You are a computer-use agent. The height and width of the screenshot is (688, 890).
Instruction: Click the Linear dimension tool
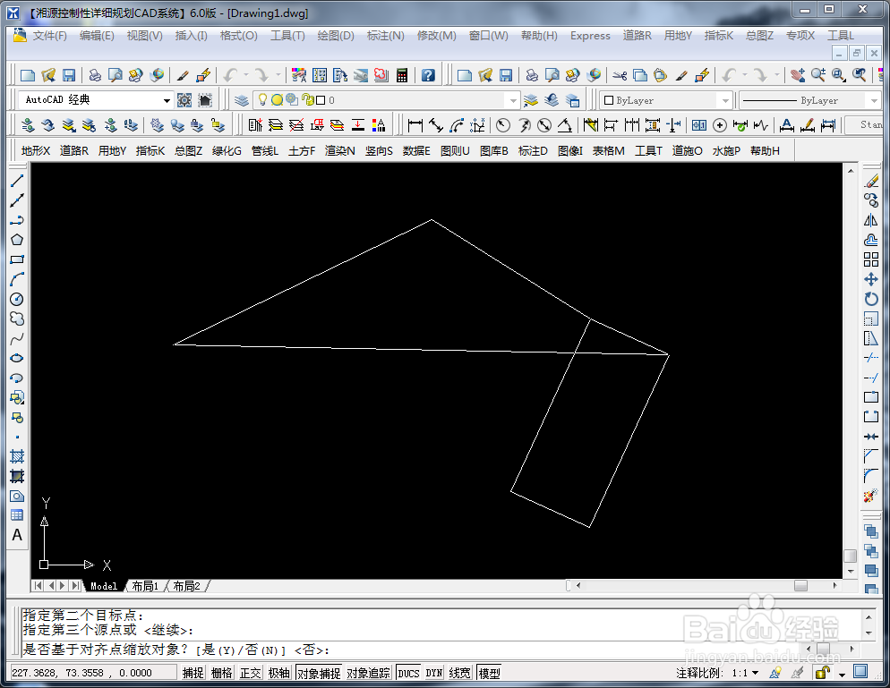(415, 125)
